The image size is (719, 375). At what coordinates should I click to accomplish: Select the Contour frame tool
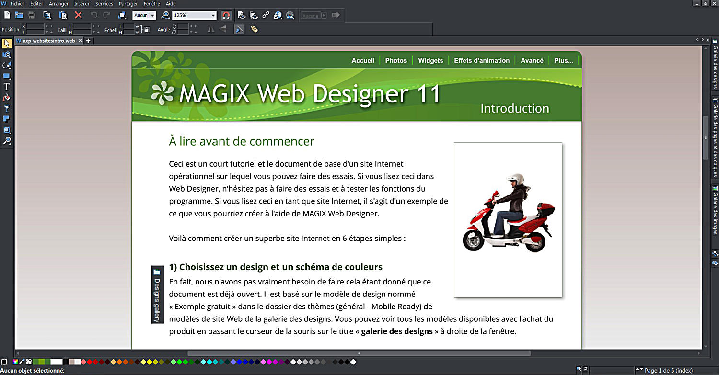click(7, 130)
